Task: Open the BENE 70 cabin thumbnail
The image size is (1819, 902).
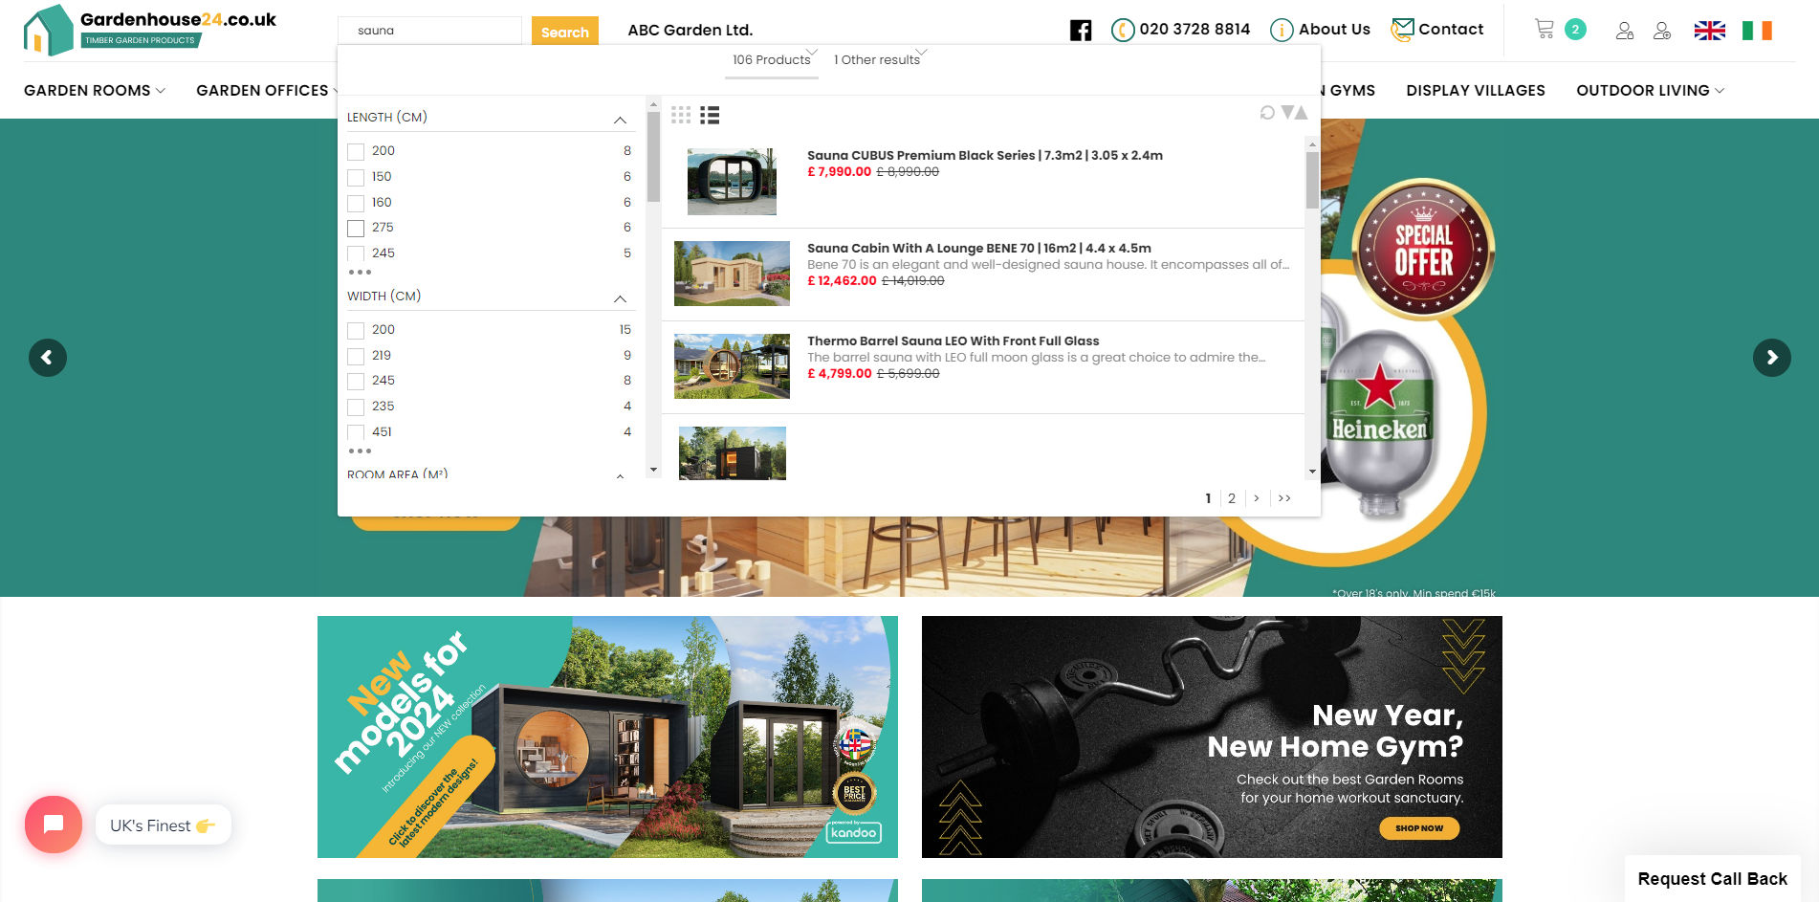Action: click(732, 274)
